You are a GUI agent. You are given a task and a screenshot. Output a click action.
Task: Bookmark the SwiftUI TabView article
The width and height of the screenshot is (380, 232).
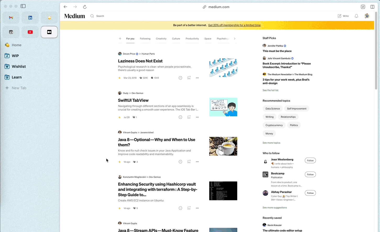189,117
